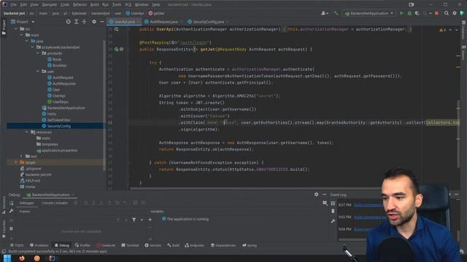Stop the running application with red square

(x=436, y=13)
